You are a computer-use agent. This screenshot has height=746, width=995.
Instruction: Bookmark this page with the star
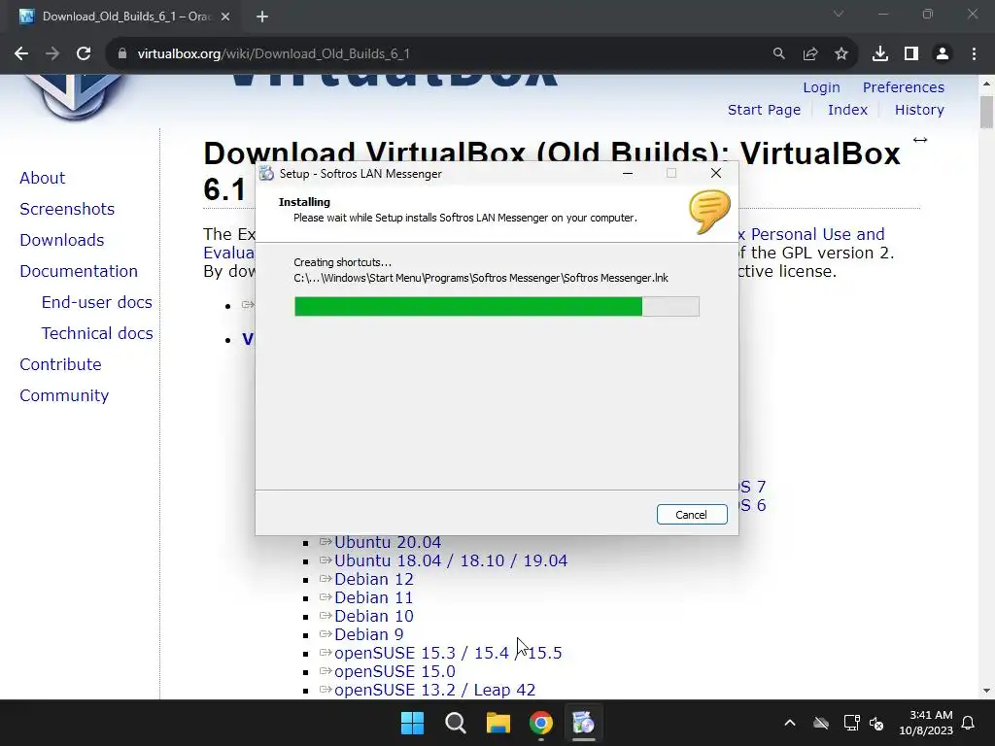[x=841, y=54]
